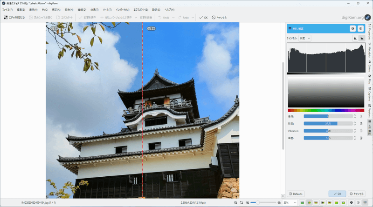
Task: Click the info icon in HSL header
Action: 360,29
